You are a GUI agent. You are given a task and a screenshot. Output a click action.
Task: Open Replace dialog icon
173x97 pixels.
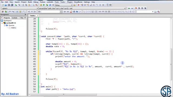pyautogui.click(x=36, y=5)
